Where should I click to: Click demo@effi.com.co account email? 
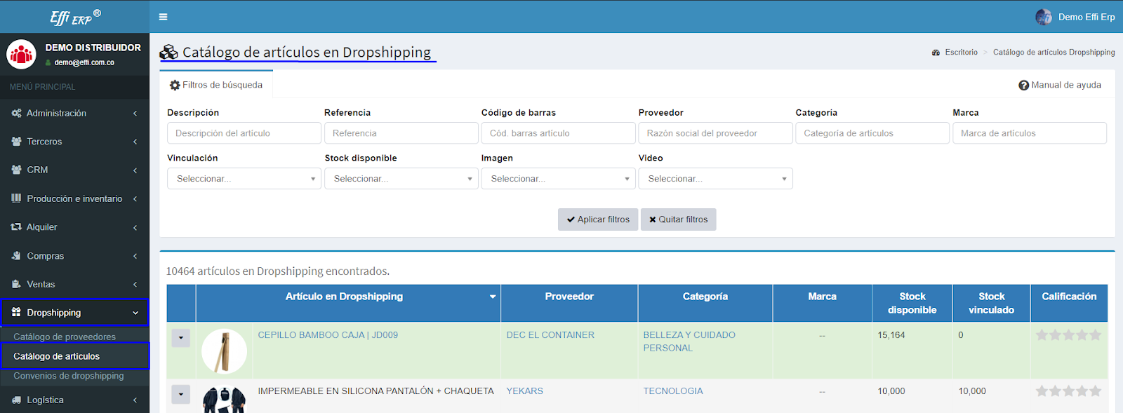pos(84,62)
